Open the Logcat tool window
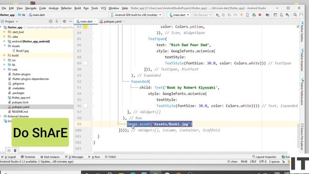This screenshot has width=309, height=174. coord(9,157)
